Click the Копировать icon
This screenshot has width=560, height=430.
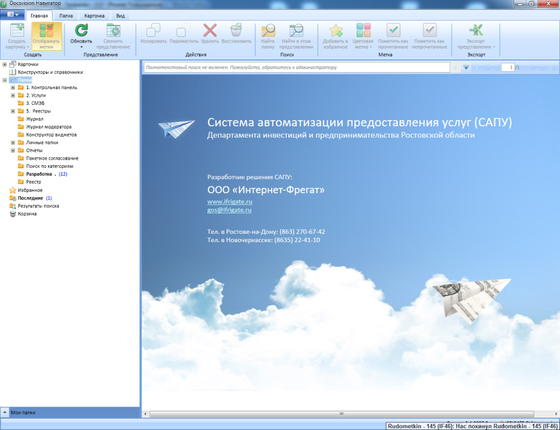tap(153, 31)
